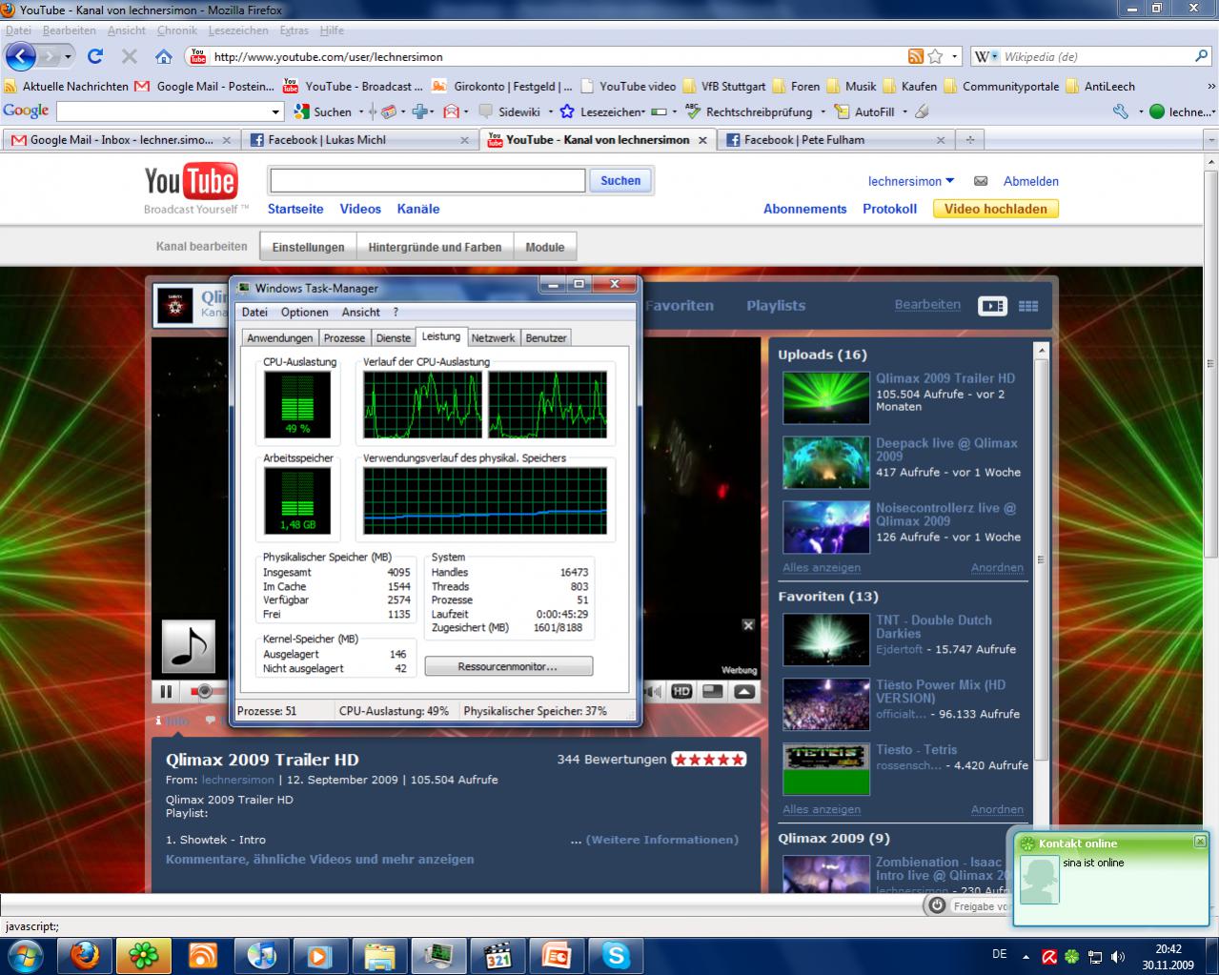The image size is (1219, 975).
Task: Open Windows Explorer folder in taskbar
Action: click(x=379, y=955)
